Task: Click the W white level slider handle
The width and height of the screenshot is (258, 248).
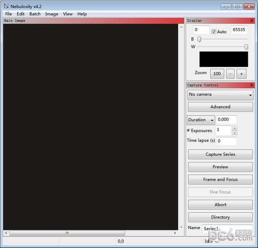Action: [x=246, y=47]
